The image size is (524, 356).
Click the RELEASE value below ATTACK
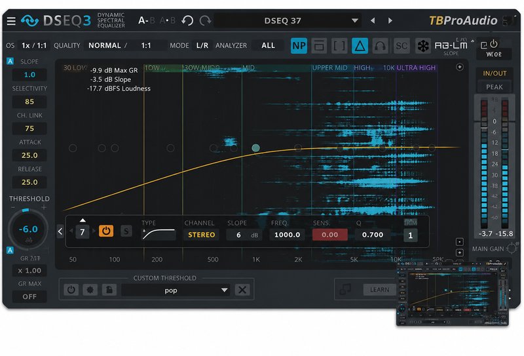(29, 182)
